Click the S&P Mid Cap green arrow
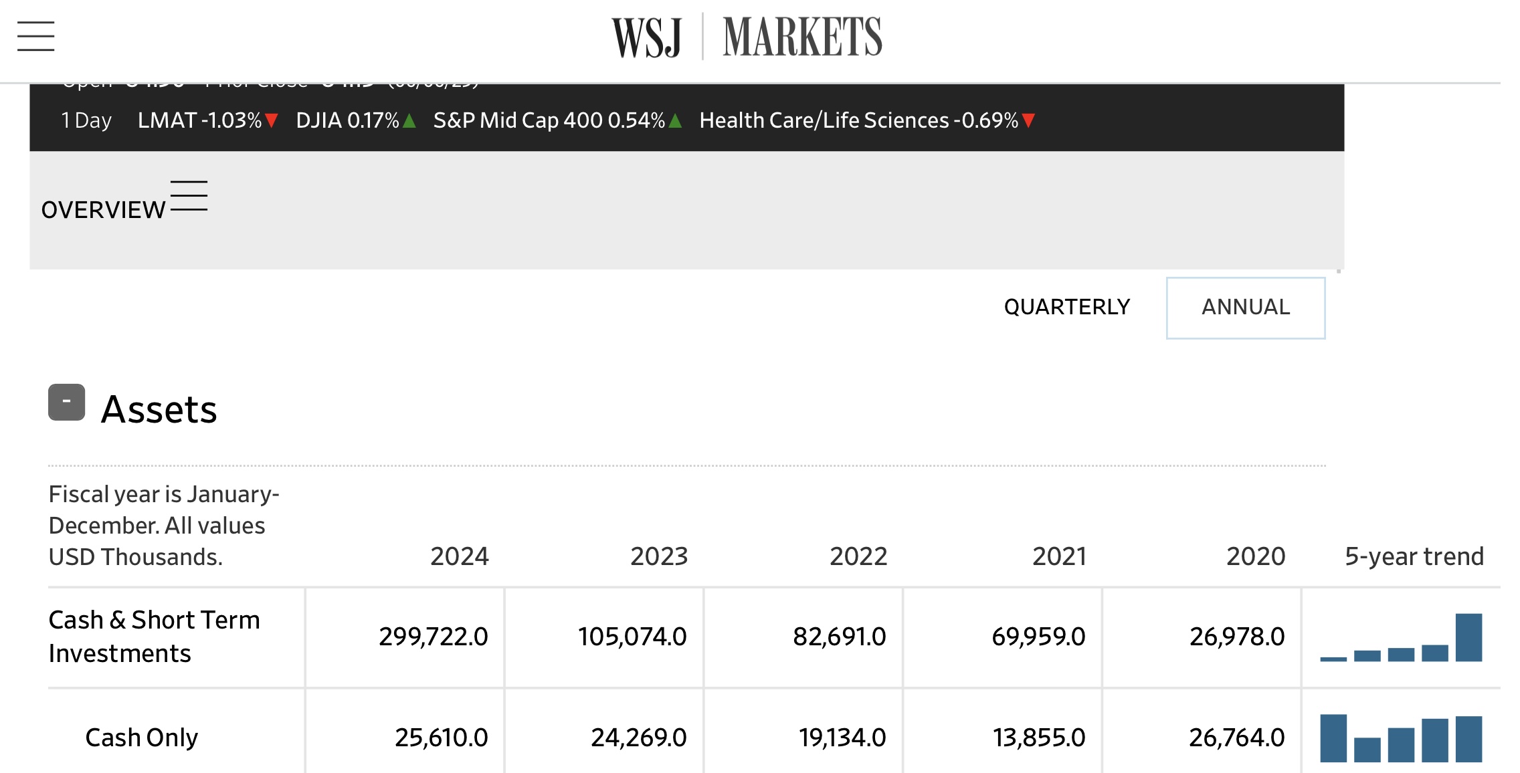This screenshot has height=773, width=1520. (675, 121)
